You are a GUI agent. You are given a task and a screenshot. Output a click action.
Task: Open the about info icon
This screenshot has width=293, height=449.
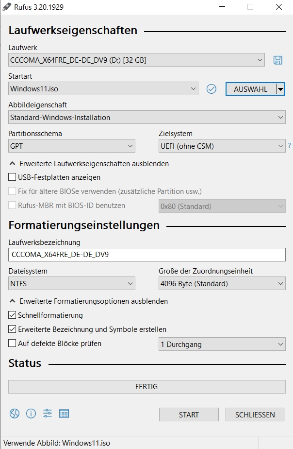[x=31, y=414]
